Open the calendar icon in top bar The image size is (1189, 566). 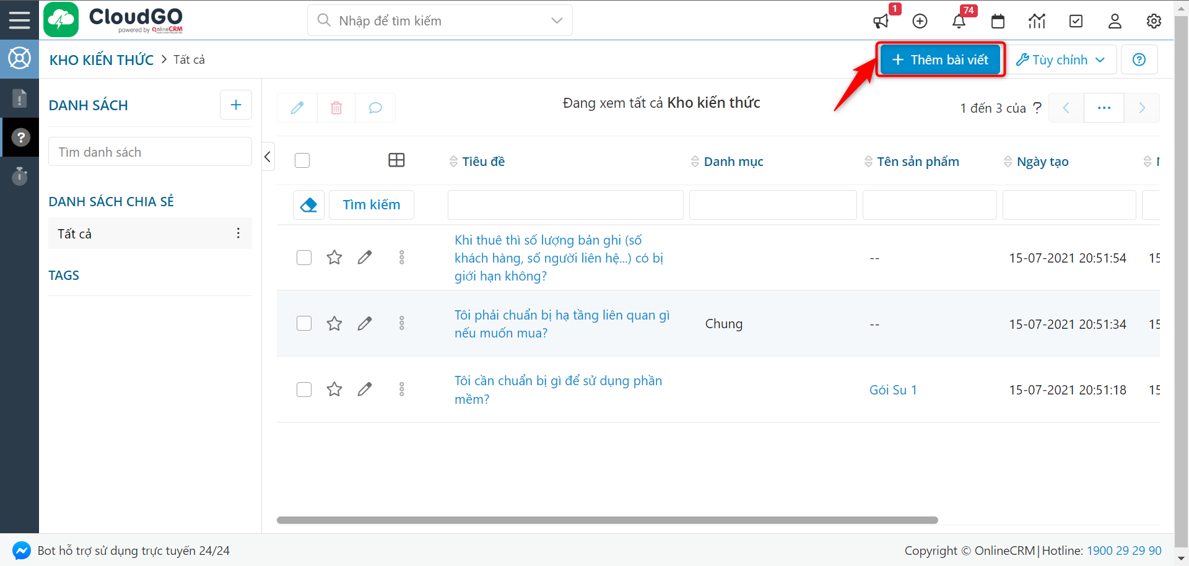(998, 21)
